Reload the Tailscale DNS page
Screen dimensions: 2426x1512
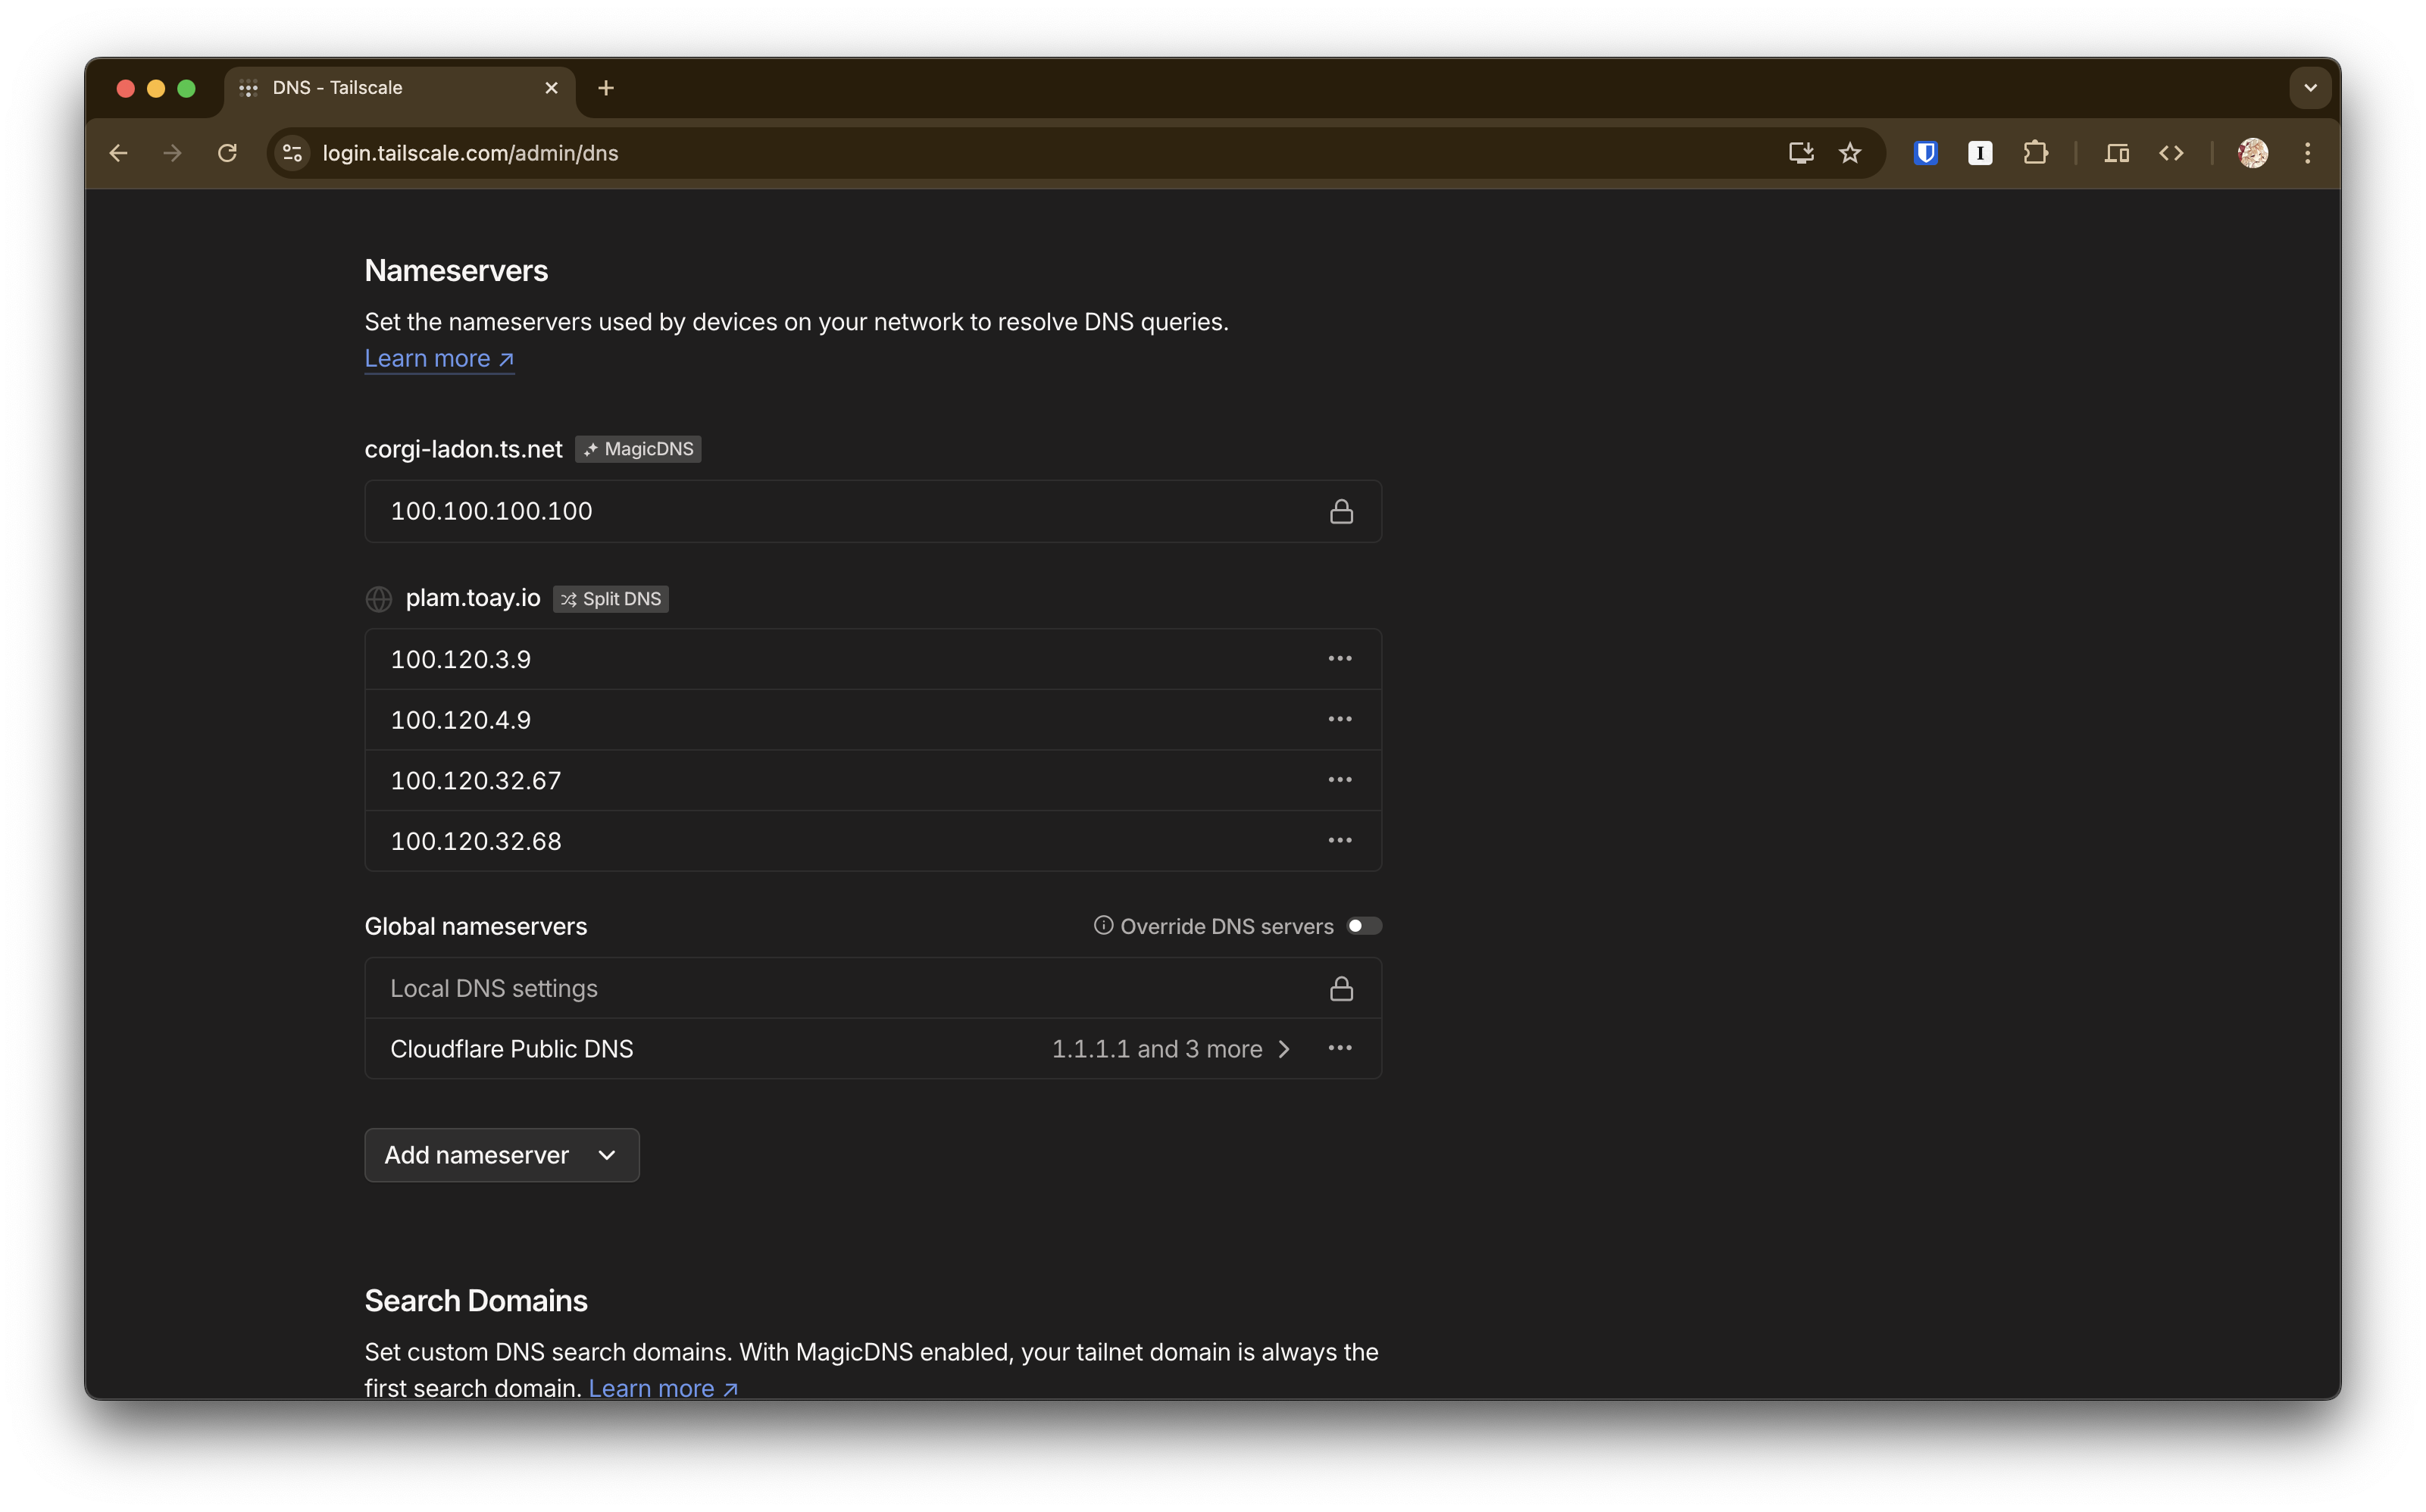[228, 153]
